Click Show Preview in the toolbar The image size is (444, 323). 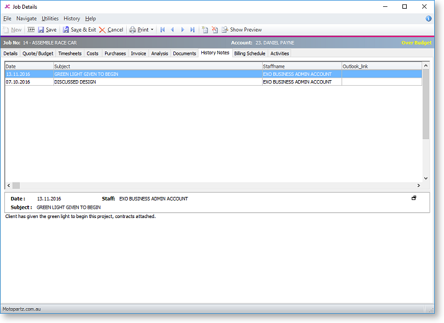[x=242, y=30]
